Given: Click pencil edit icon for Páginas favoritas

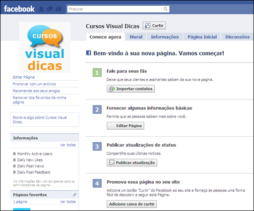Looking at the screenshot, I should pos(74,195).
